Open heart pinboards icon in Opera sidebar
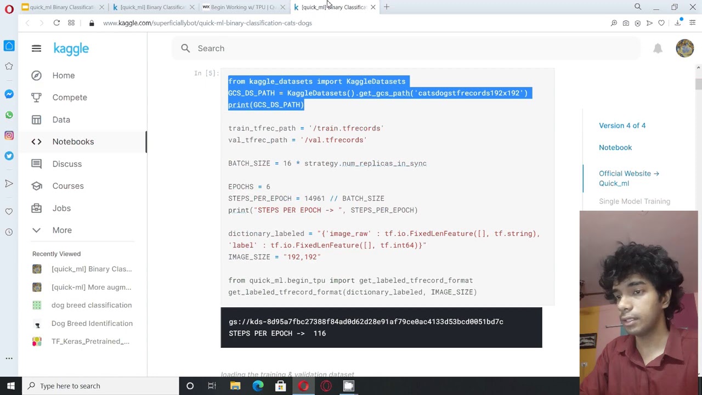The height and width of the screenshot is (395, 702). tap(9, 212)
